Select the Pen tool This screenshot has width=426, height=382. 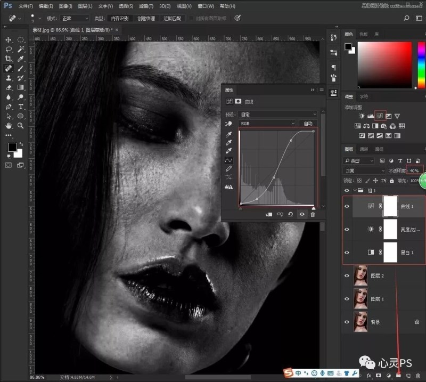point(8,107)
